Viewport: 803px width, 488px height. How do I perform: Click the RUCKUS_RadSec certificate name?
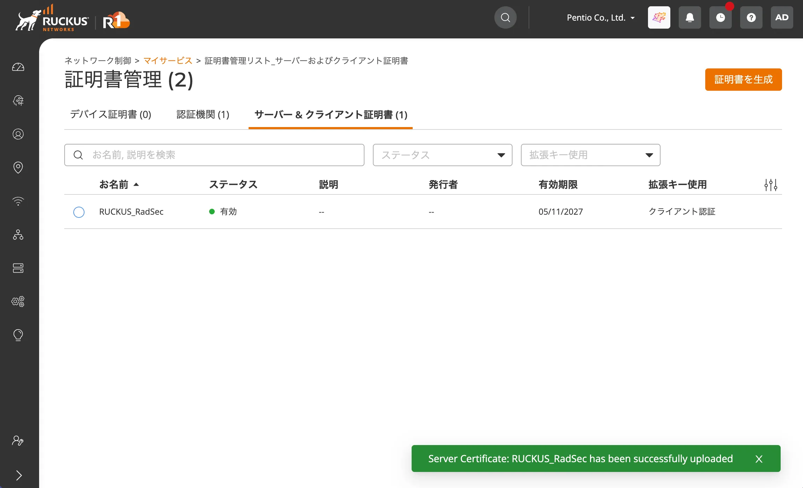tap(131, 212)
